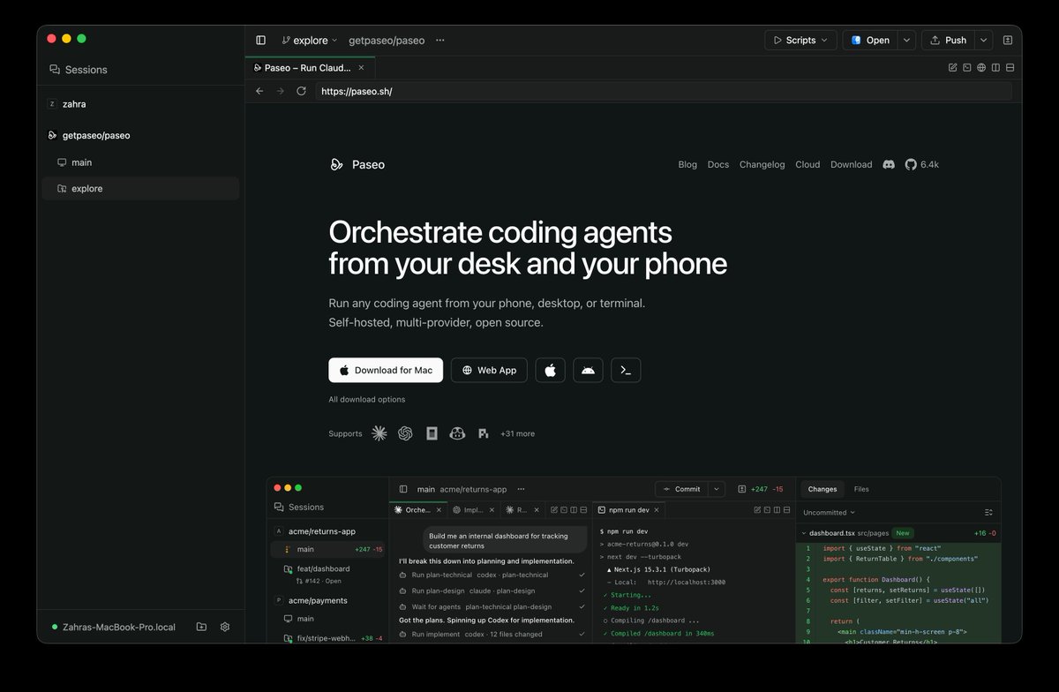
Task: Click the +31 more providers link
Action: tap(517, 433)
